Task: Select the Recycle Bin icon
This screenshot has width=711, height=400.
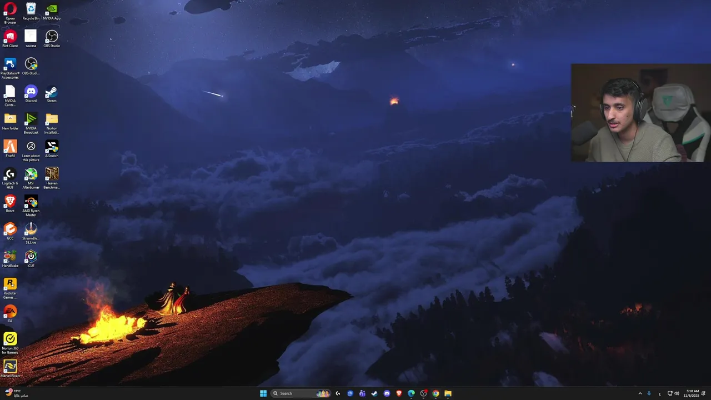Action: [x=31, y=11]
